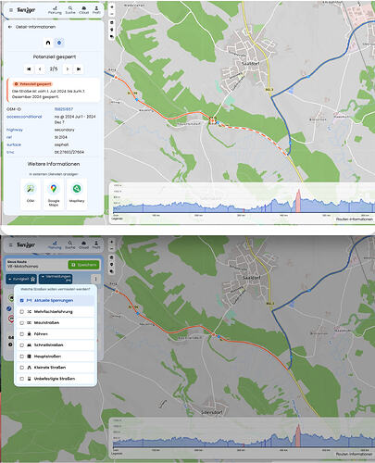Click middle pin icon in upper map toolbar
Screen dimensions: 375x463
(x=112, y=30)
